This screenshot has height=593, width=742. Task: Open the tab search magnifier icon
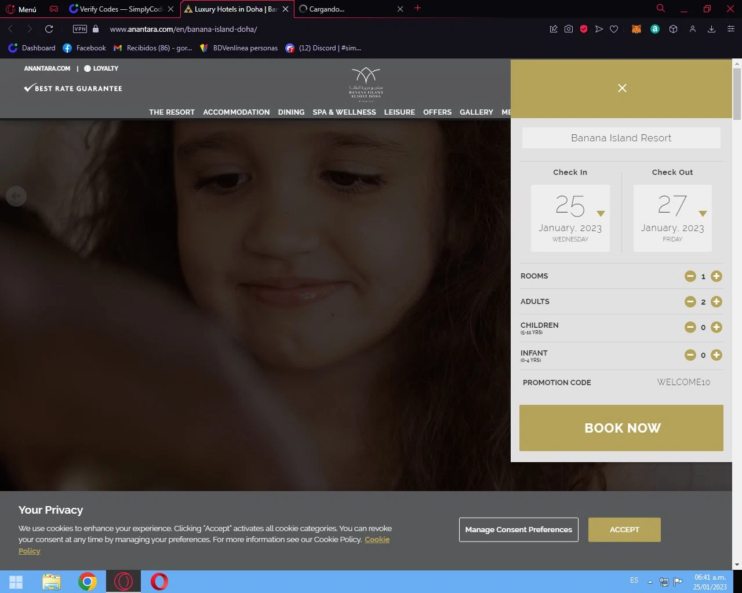click(660, 8)
